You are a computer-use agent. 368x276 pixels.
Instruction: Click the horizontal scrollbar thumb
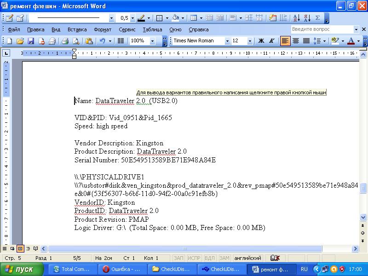185,248
